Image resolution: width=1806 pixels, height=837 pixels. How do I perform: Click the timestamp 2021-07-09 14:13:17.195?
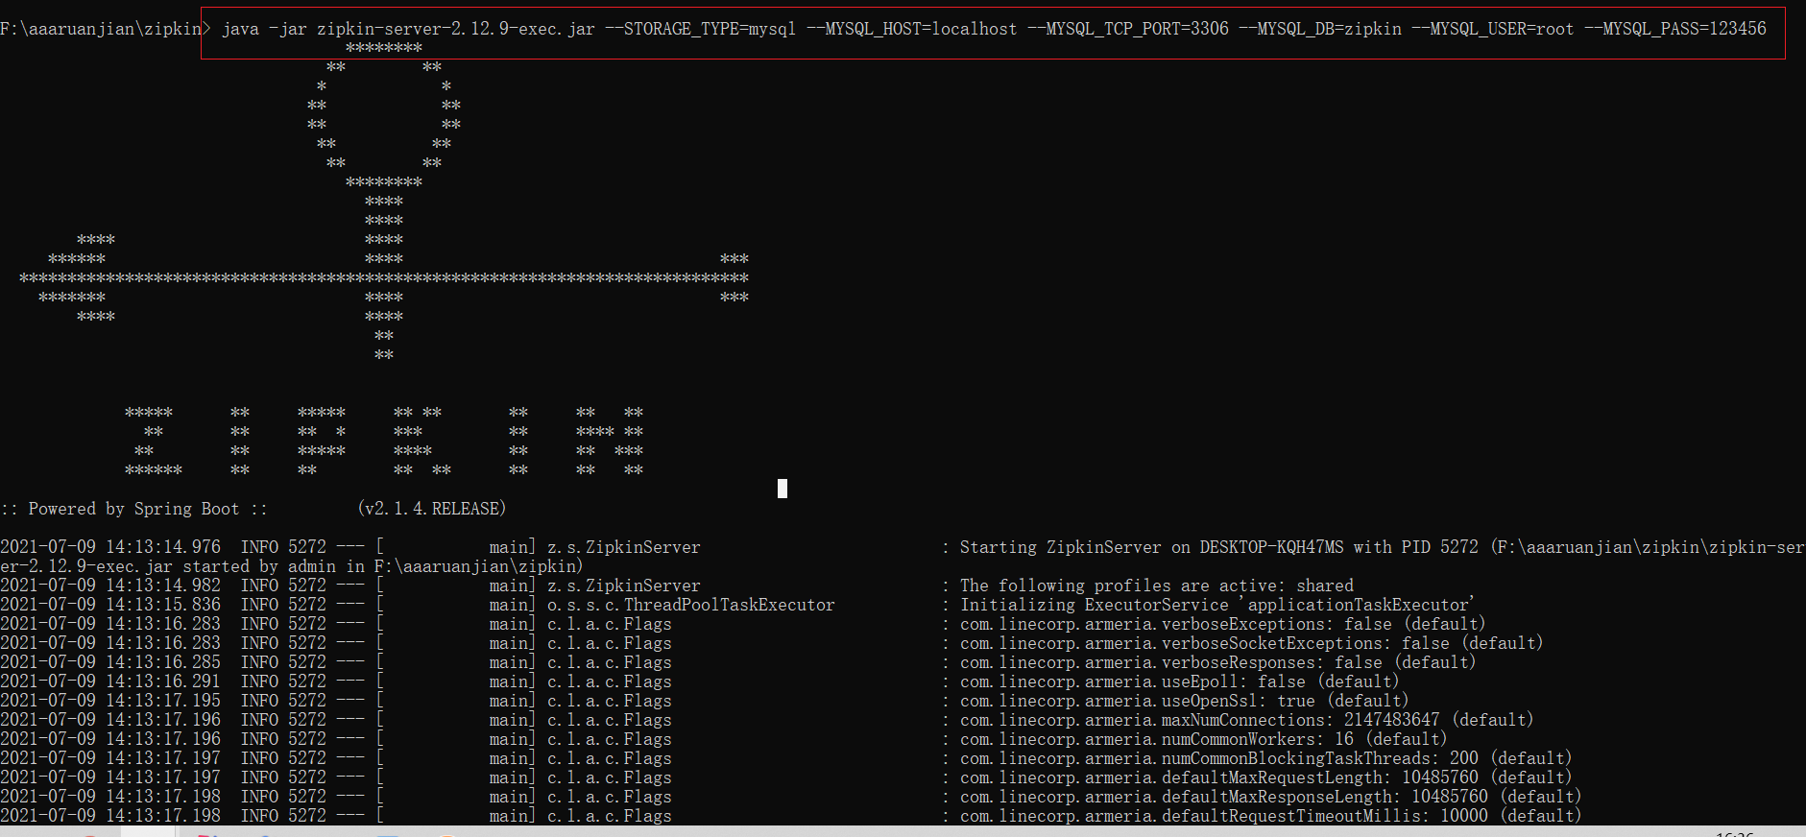(x=110, y=701)
